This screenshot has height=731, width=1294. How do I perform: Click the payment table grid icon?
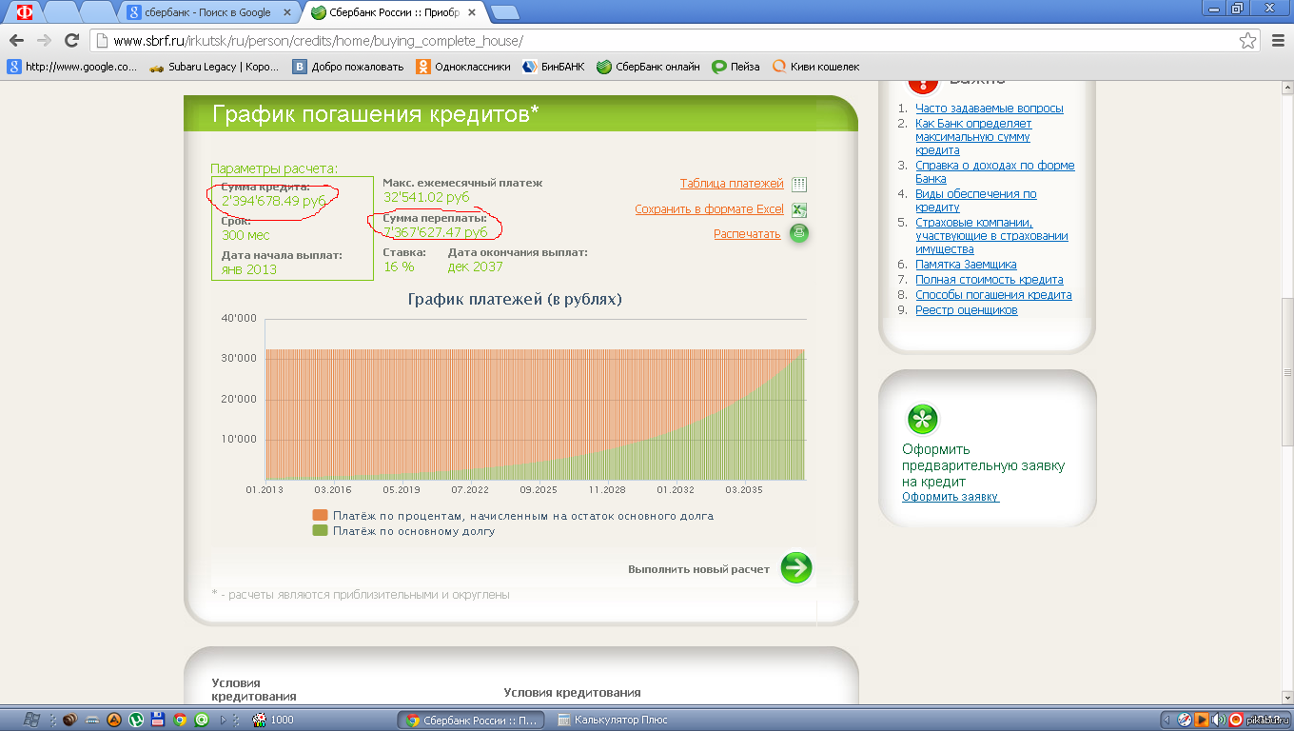click(x=799, y=185)
